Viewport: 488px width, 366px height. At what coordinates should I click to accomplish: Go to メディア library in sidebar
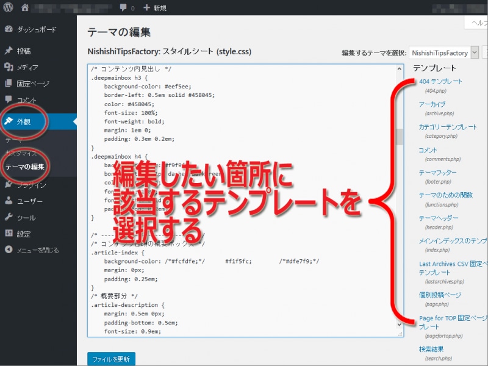click(27, 68)
